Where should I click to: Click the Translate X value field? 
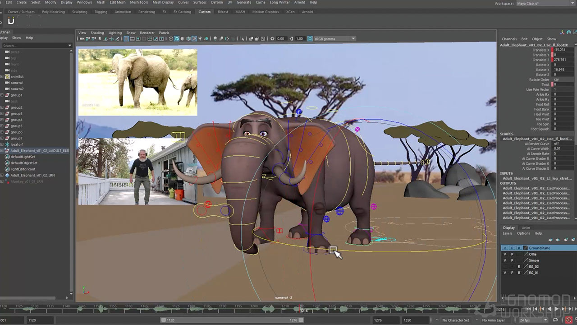coord(560,50)
